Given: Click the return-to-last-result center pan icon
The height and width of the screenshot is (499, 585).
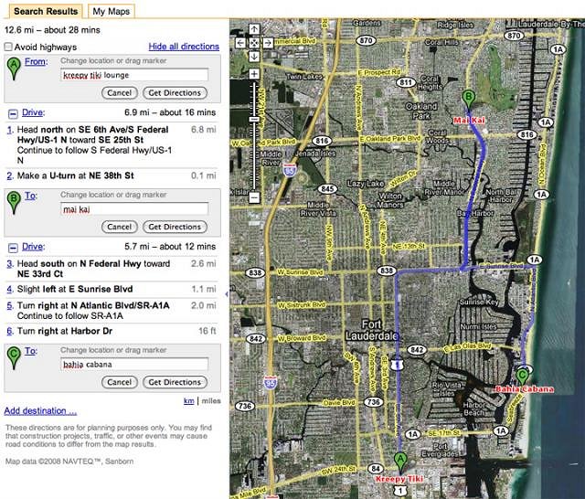Looking at the screenshot, I should coord(254,44).
